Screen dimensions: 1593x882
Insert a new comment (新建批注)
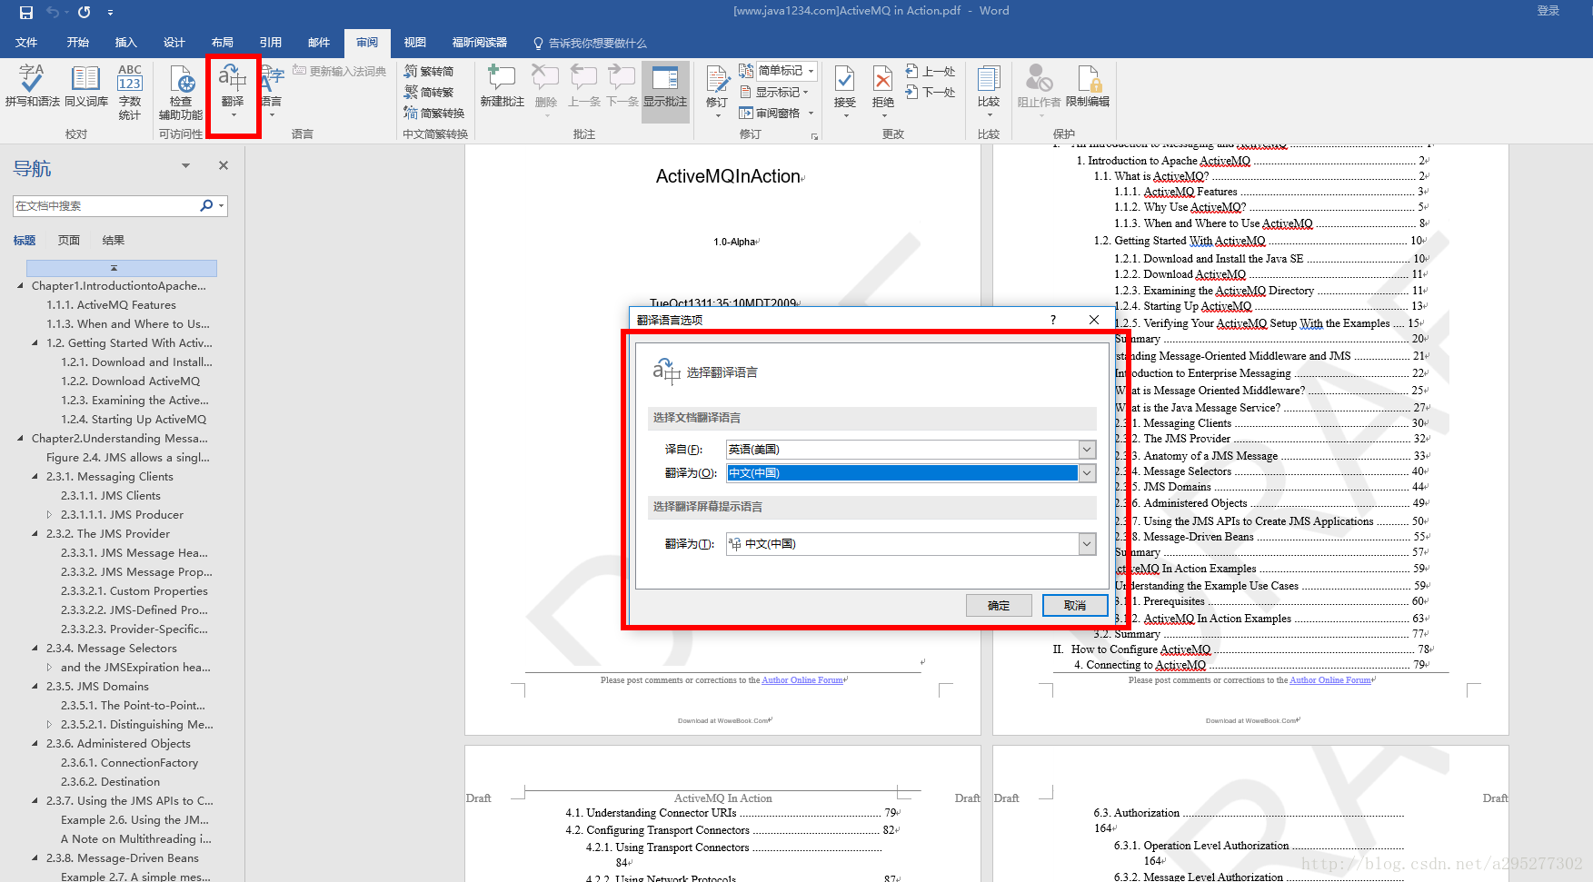[503, 86]
